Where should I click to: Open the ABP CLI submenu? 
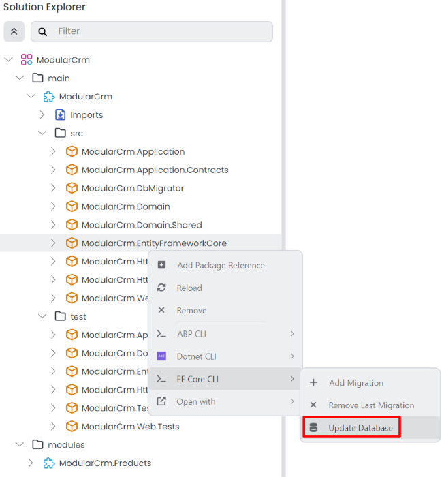(225, 334)
